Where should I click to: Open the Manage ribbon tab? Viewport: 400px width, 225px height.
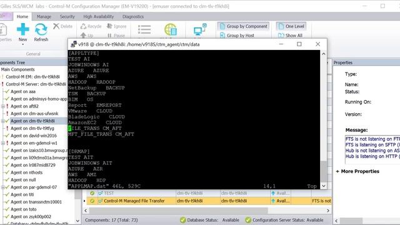pyautogui.click(x=44, y=17)
